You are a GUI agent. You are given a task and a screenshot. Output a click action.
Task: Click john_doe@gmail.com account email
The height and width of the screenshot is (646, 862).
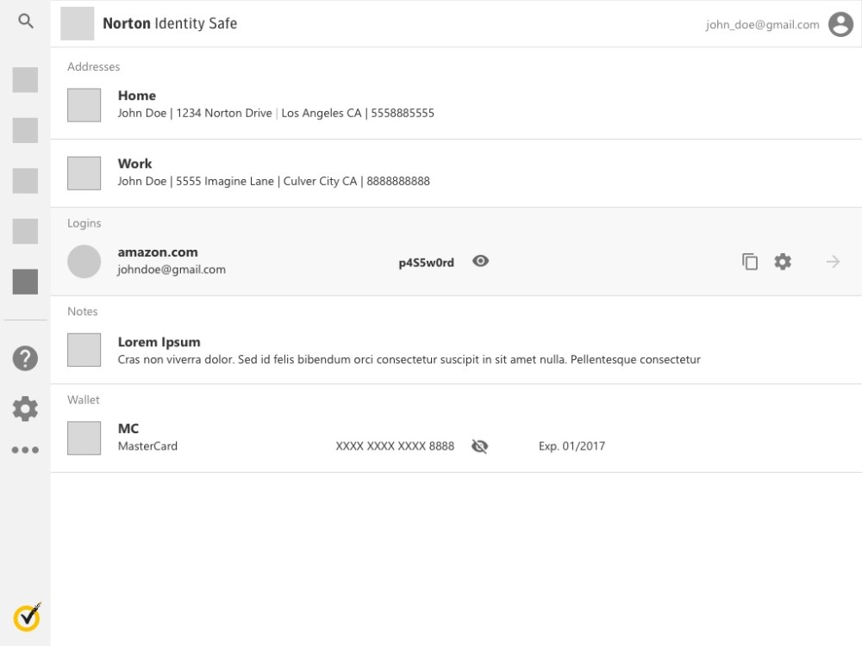pos(762,25)
